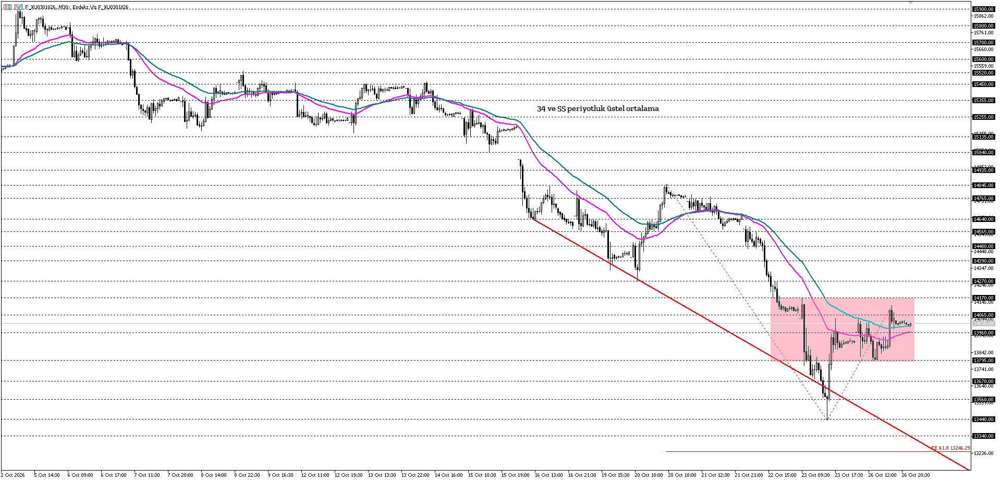
Task: Click the grey 14015.00 current price label
Action: point(984,324)
